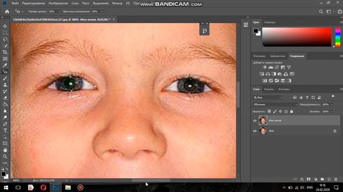Toggle layer filtering on/off switch
The height and width of the screenshot is (192, 343).
(x=333, y=97)
